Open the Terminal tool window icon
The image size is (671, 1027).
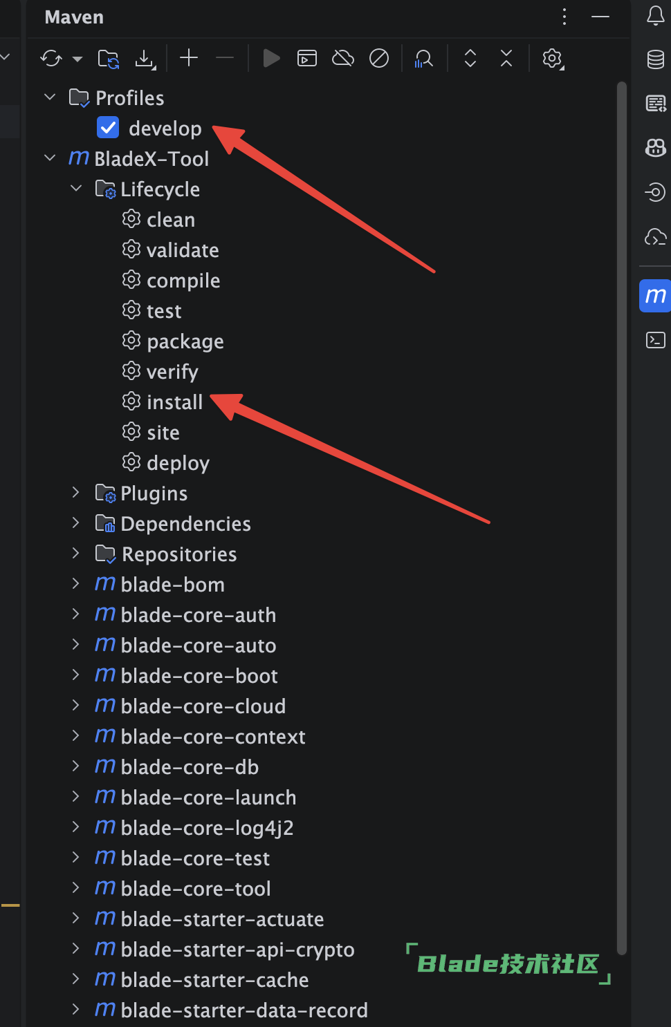(x=656, y=340)
